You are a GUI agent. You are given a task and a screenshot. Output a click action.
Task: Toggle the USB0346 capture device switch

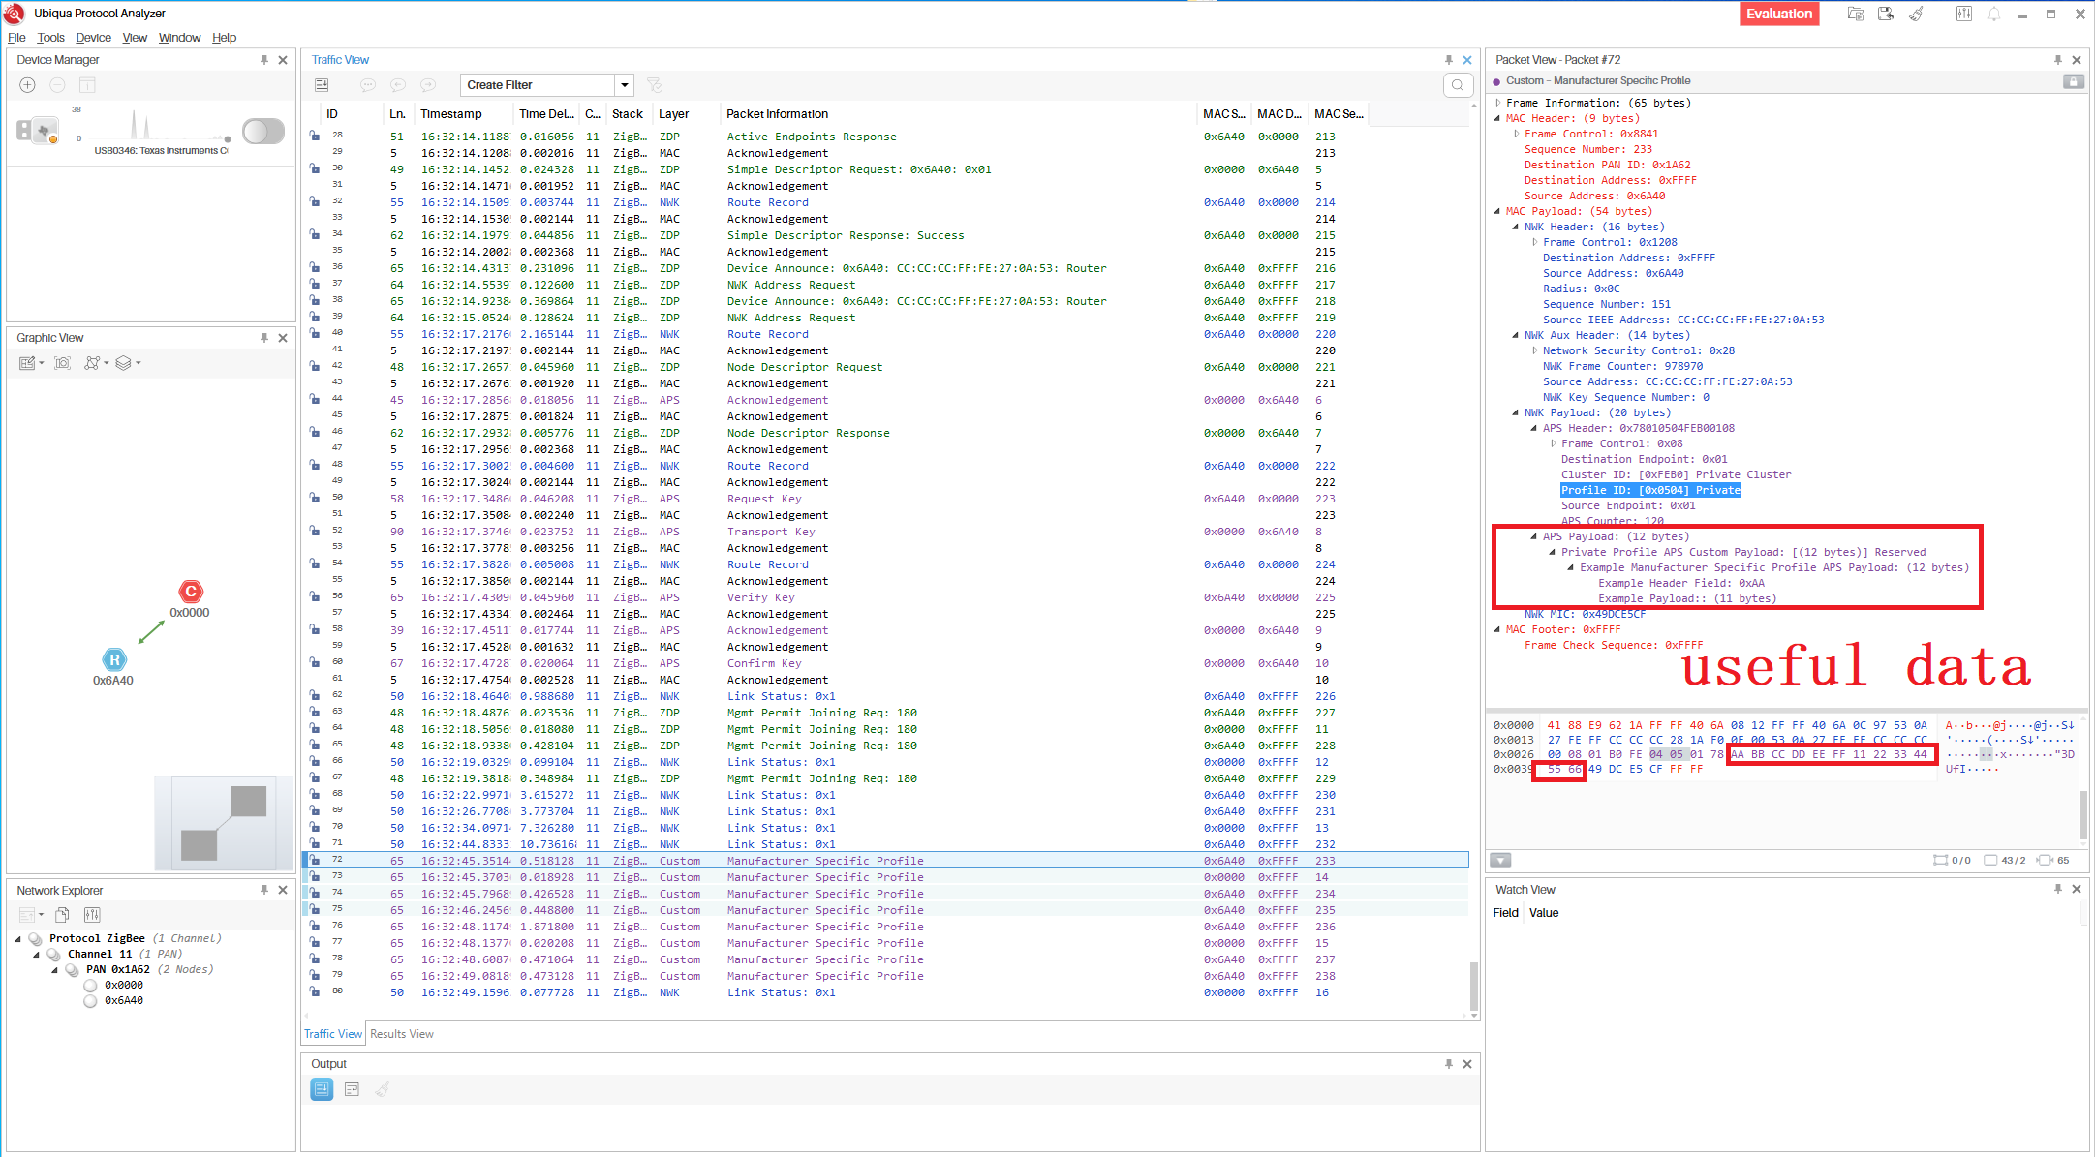coord(263,131)
